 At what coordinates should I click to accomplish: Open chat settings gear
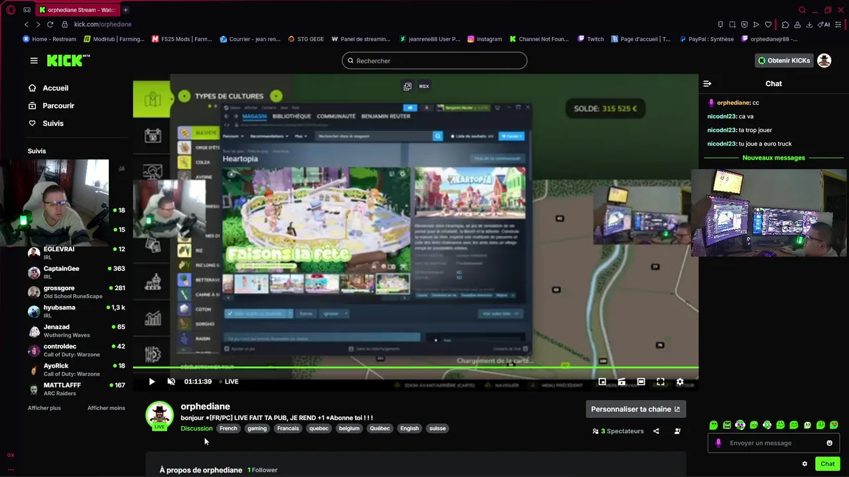805,464
